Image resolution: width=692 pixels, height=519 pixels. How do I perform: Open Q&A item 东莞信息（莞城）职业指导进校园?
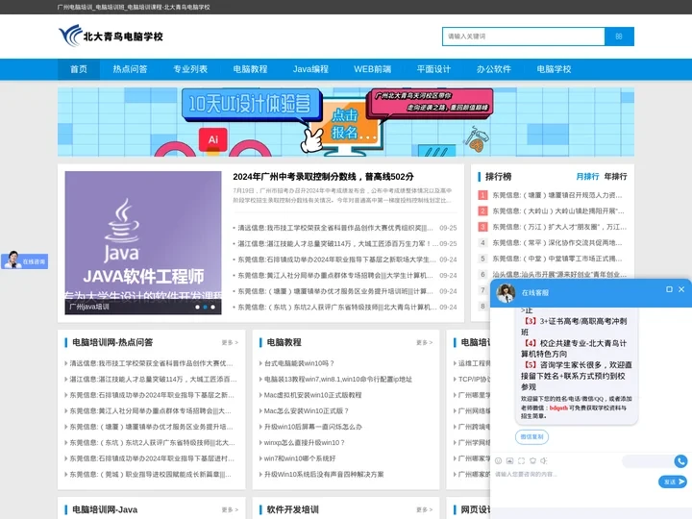point(150,475)
